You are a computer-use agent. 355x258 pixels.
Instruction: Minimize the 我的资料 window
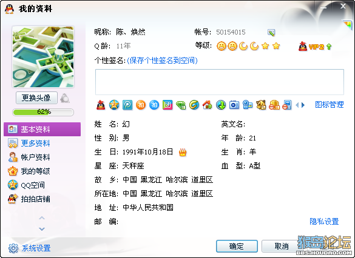click(x=323, y=7)
